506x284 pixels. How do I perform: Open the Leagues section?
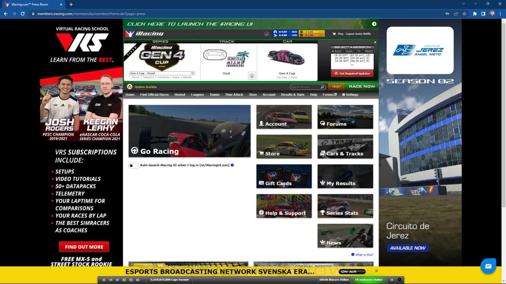pyautogui.click(x=197, y=95)
